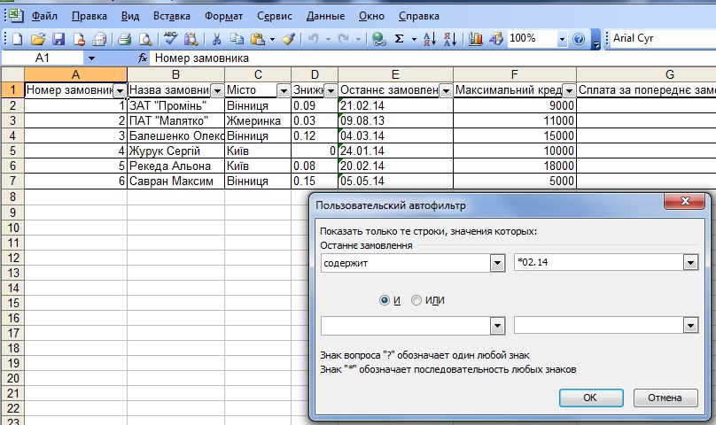Open the Окно menu
This screenshot has width=716, height=425.
(371, 16)
